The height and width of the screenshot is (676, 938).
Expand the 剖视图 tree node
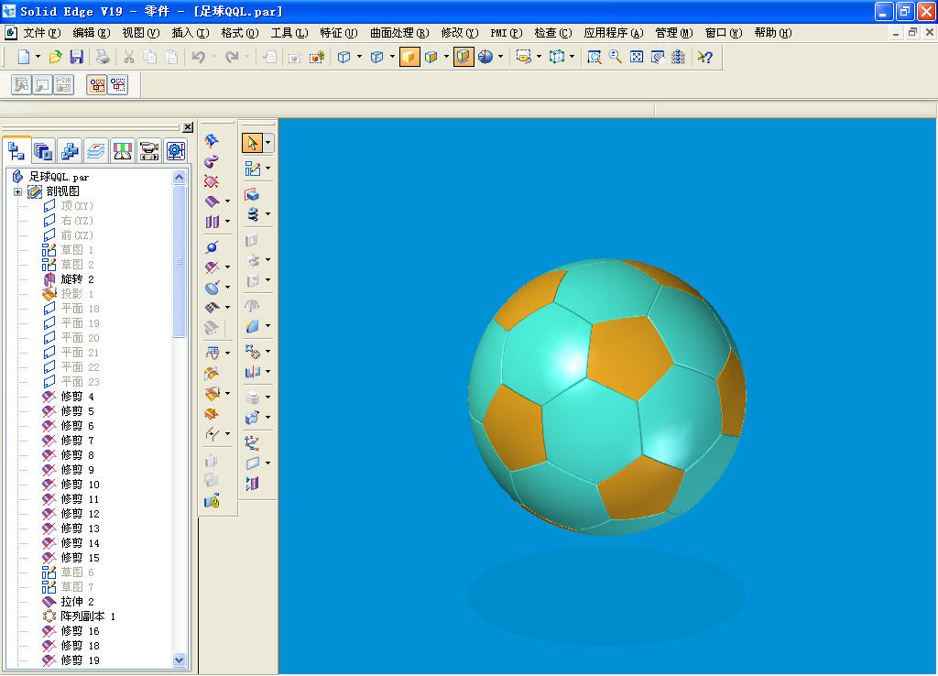point(18,192)
